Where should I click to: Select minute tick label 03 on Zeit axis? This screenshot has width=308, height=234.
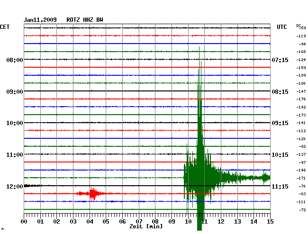[x=73, y=222]
